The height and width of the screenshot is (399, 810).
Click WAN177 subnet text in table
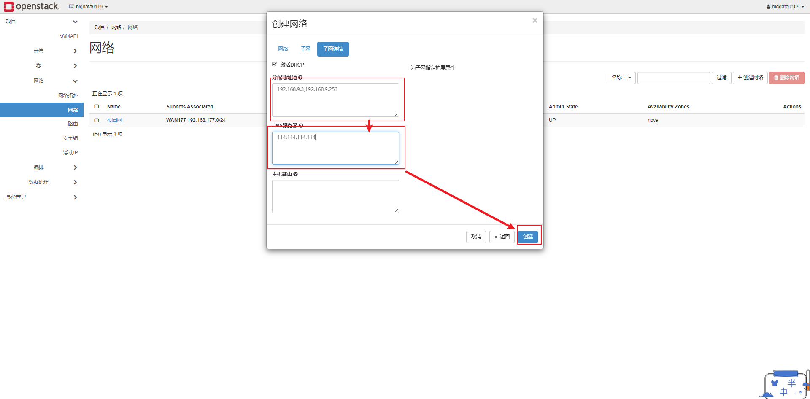point(176,120)
